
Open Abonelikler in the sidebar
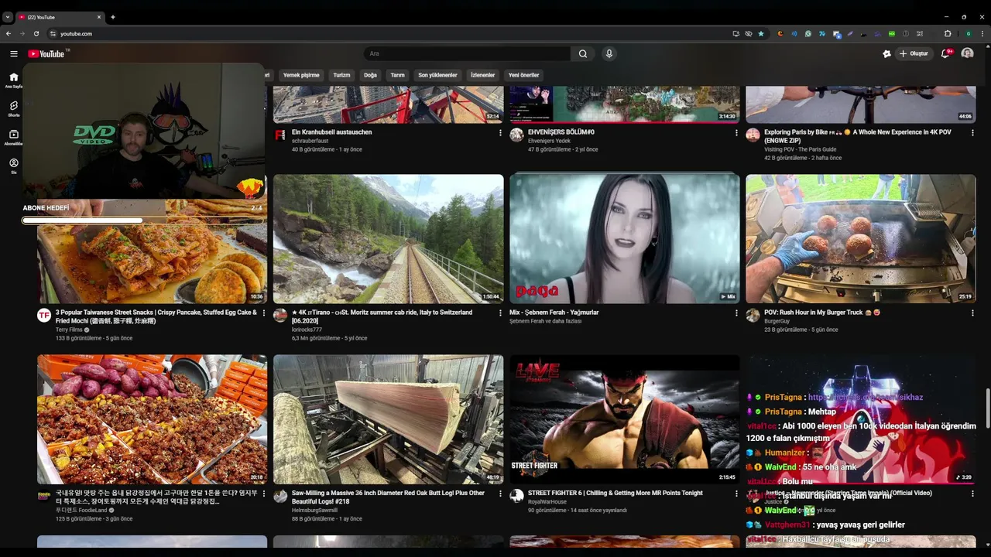click(x=13, y=137)
